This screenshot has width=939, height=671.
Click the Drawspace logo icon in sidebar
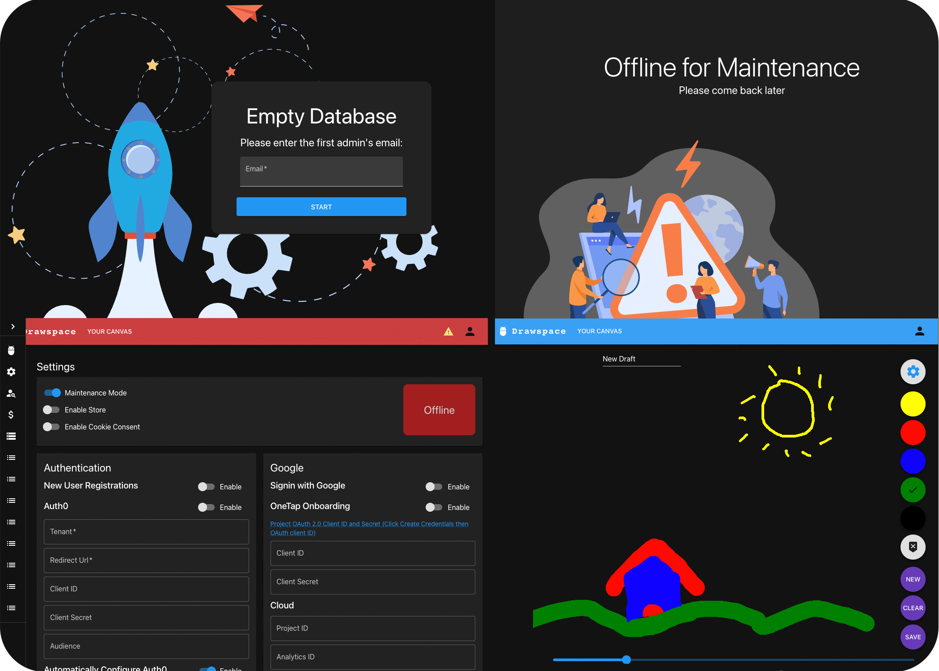tap(11, 350)
